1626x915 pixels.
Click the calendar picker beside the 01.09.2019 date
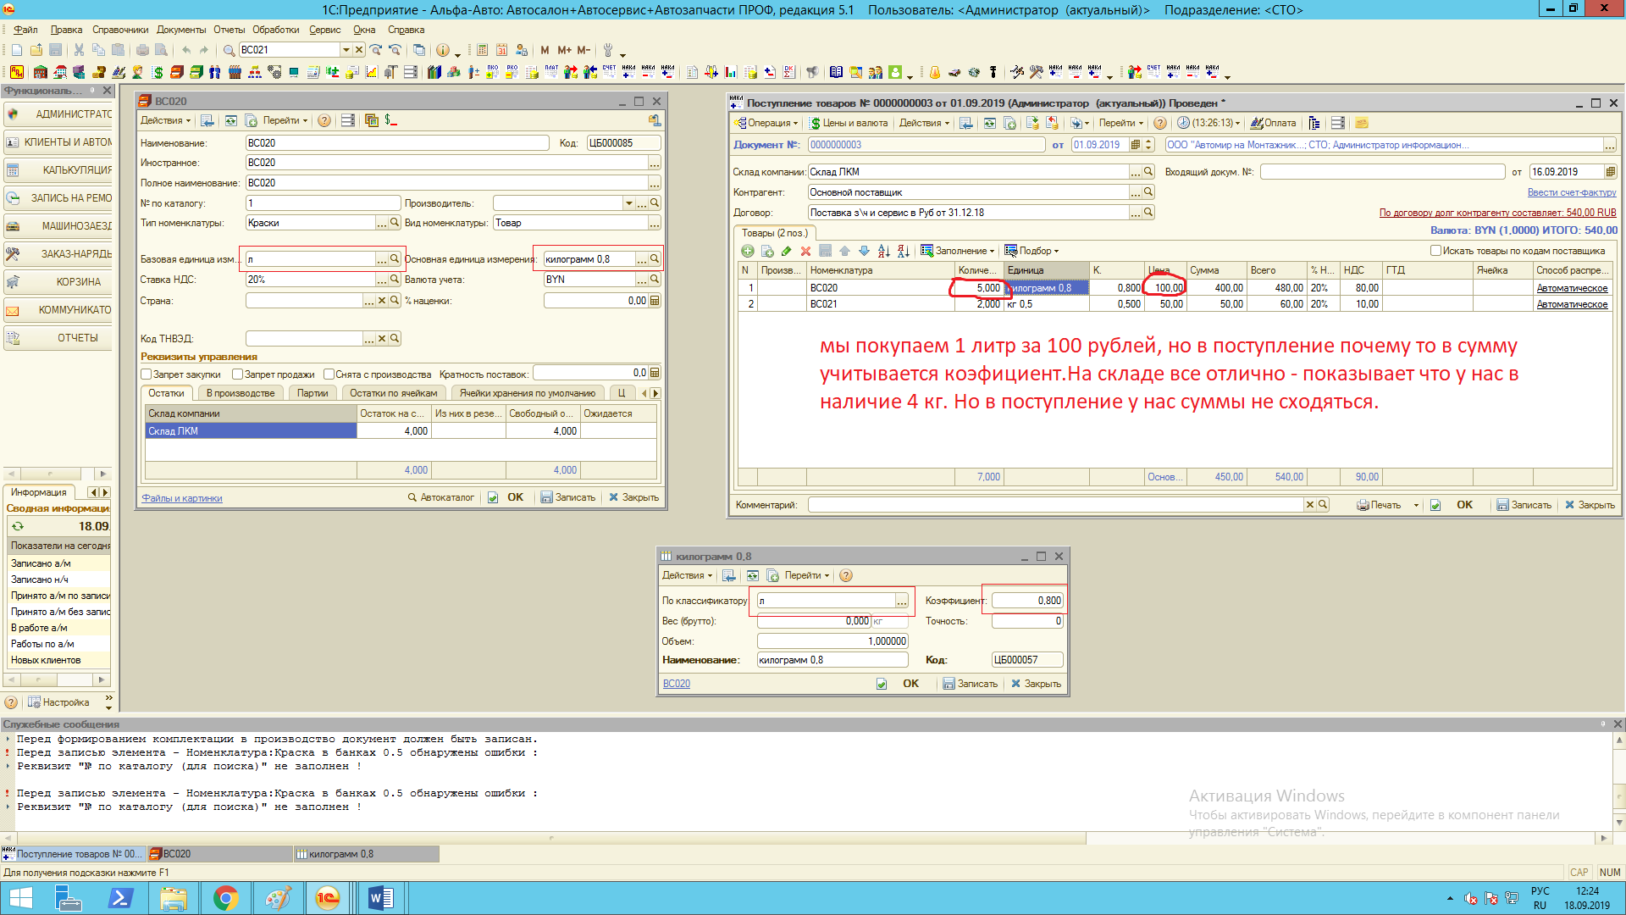1136,145
